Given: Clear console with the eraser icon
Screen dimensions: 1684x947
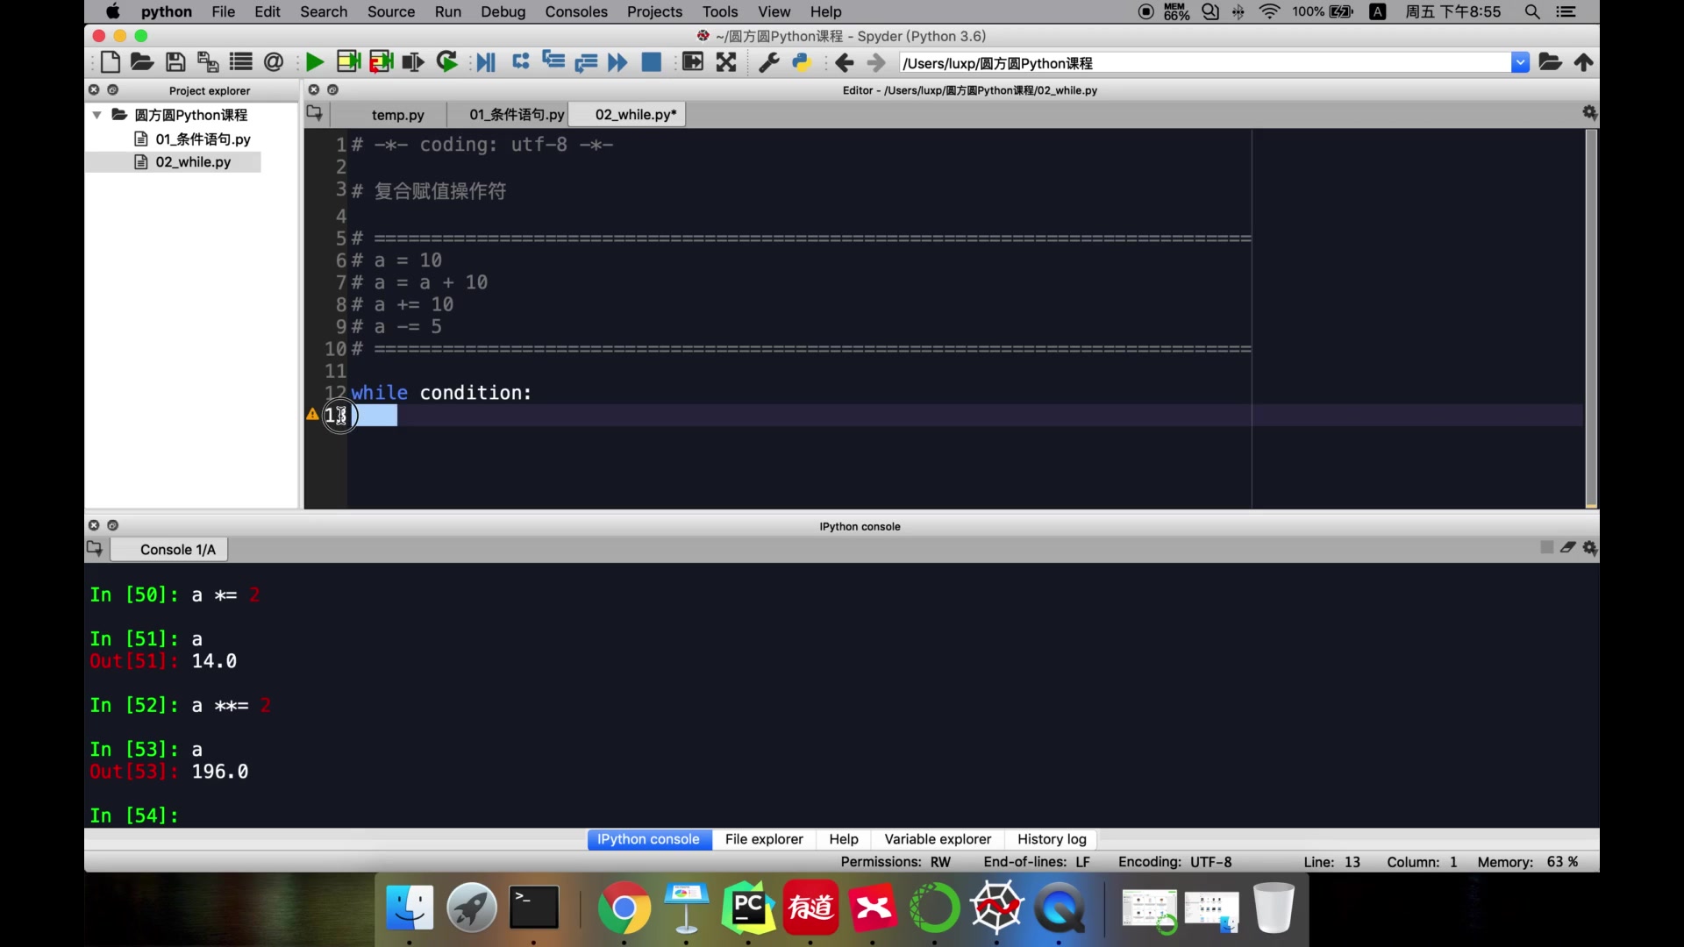Looking at the screenshot, I should coord(1567,547).
